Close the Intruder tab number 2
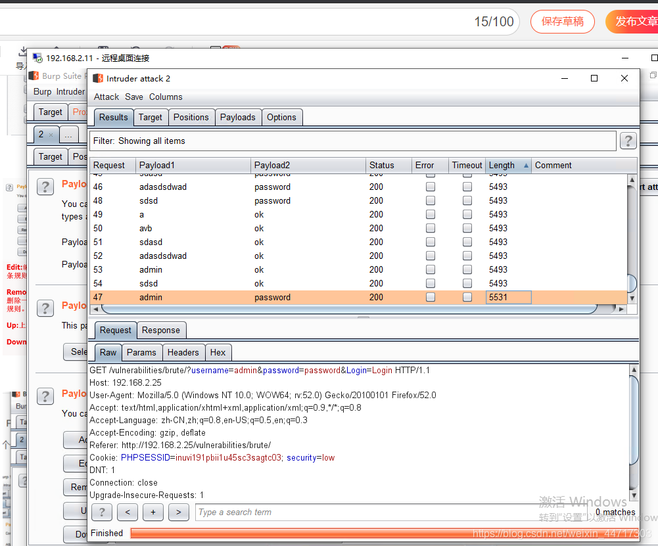Image resolution: width=658 pixels, height=546 pixels. 51,135
